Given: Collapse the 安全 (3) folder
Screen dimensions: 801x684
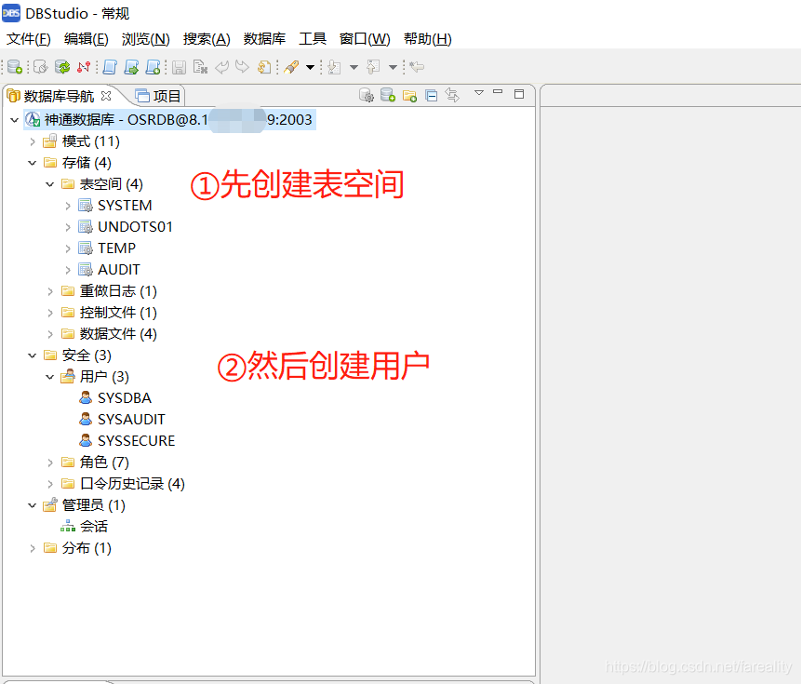Looking at the screenshot, I should tap(33, 355).
